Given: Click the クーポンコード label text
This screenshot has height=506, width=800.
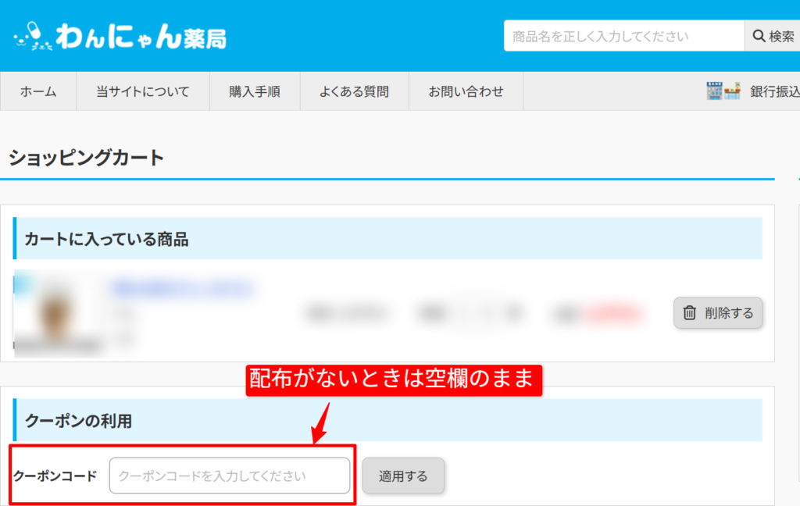Looking at the screenshot, I should pyautogui.click(x=55, y=476).
